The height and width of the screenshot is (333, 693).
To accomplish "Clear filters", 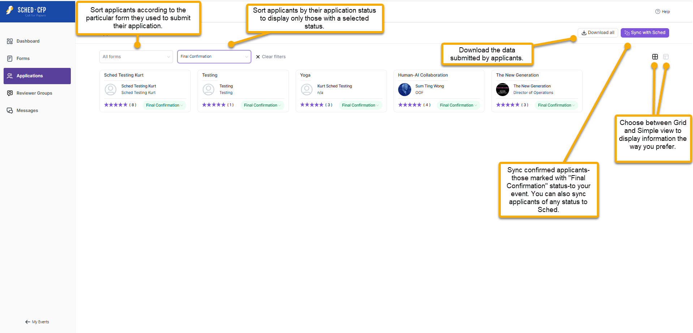I will tap(271, 57).
